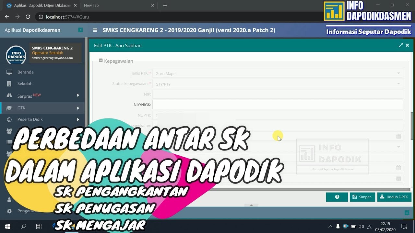415x233 pixels.
Task: Click the Operator Sekolah label
Action: pos(47,53)
